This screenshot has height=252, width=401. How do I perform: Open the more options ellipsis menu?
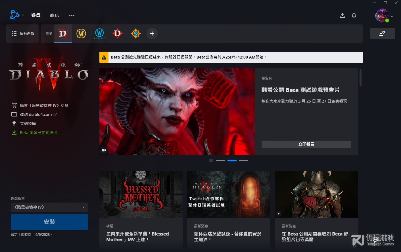click(x=72, y=16)
